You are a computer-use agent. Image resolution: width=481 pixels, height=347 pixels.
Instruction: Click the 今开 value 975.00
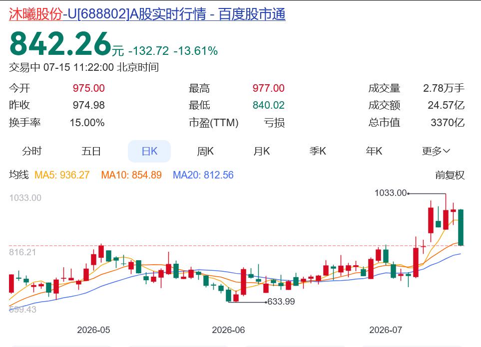(88, 88)
